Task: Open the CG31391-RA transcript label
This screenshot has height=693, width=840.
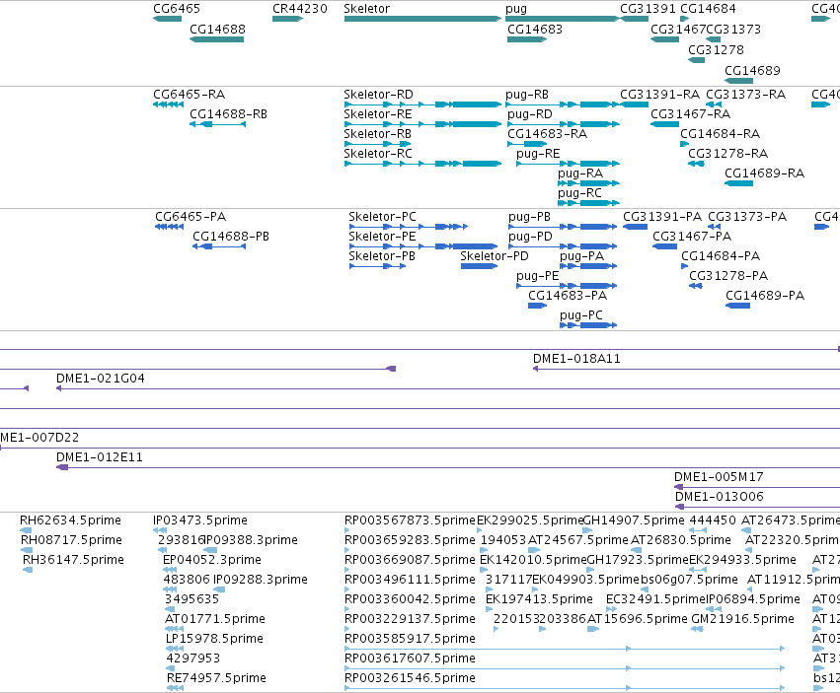Action: [660, 95]
